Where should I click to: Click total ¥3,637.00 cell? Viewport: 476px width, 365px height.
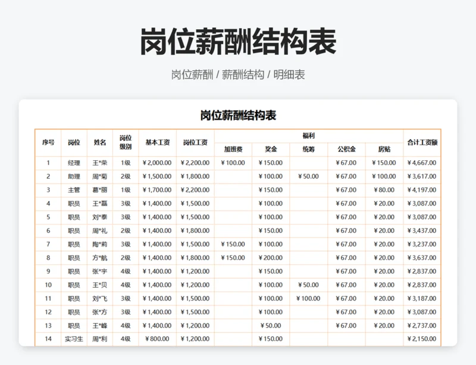[422, 258]
